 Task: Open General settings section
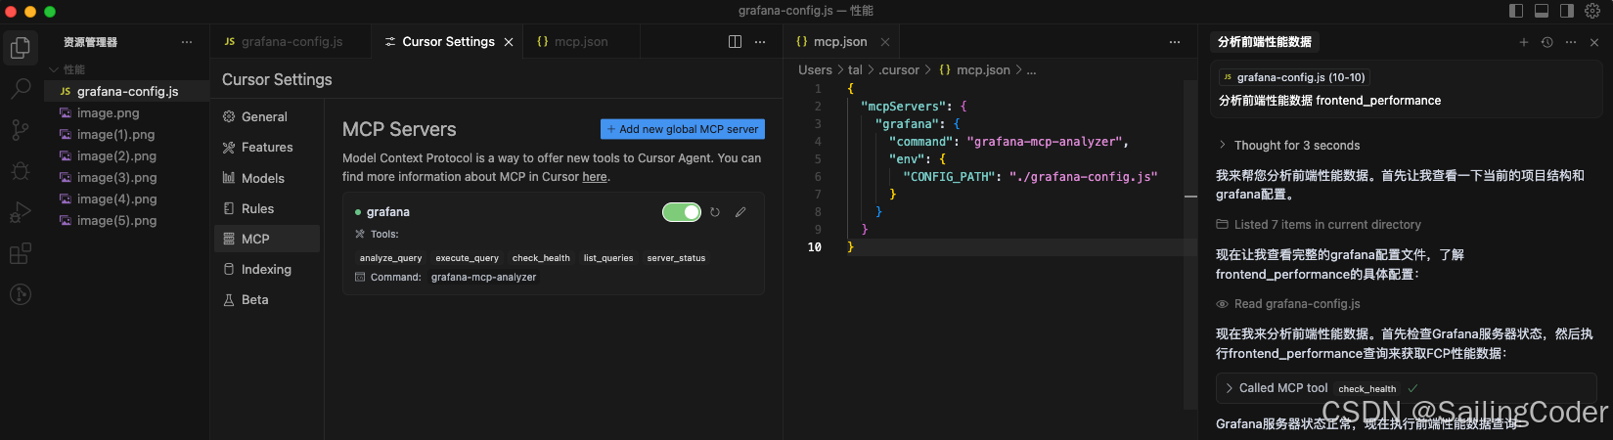click(267, 116)
